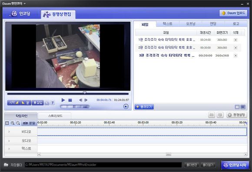The height and width of the screenshot is (172, 252).
Task: Click the 분할 split button
Action: 29,123
